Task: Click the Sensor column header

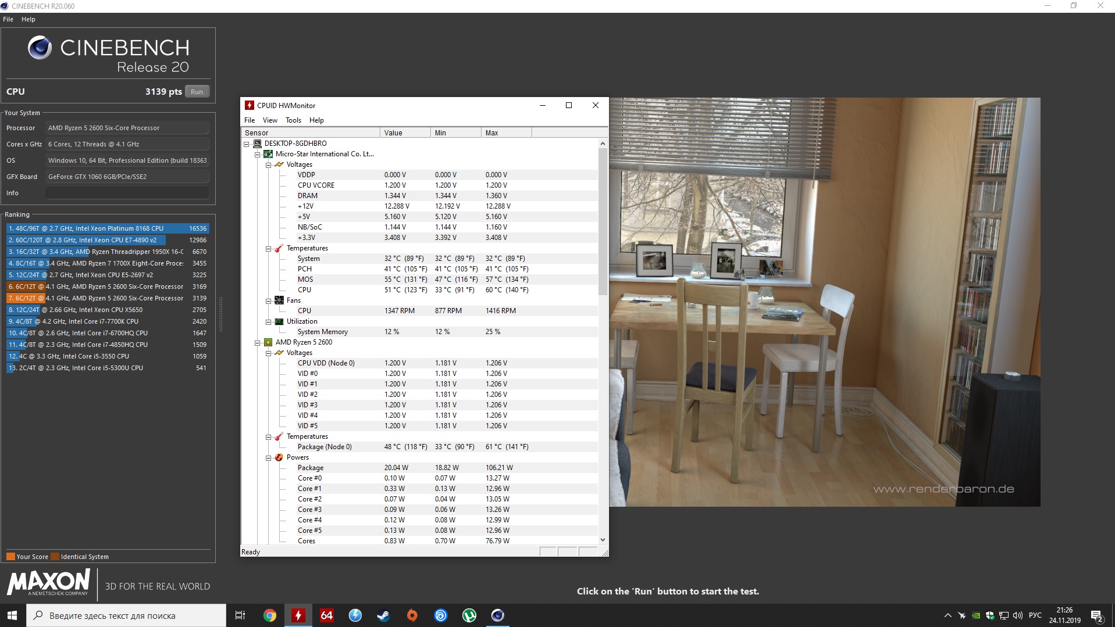Action: pyautogui.click(x=311, y=132)
